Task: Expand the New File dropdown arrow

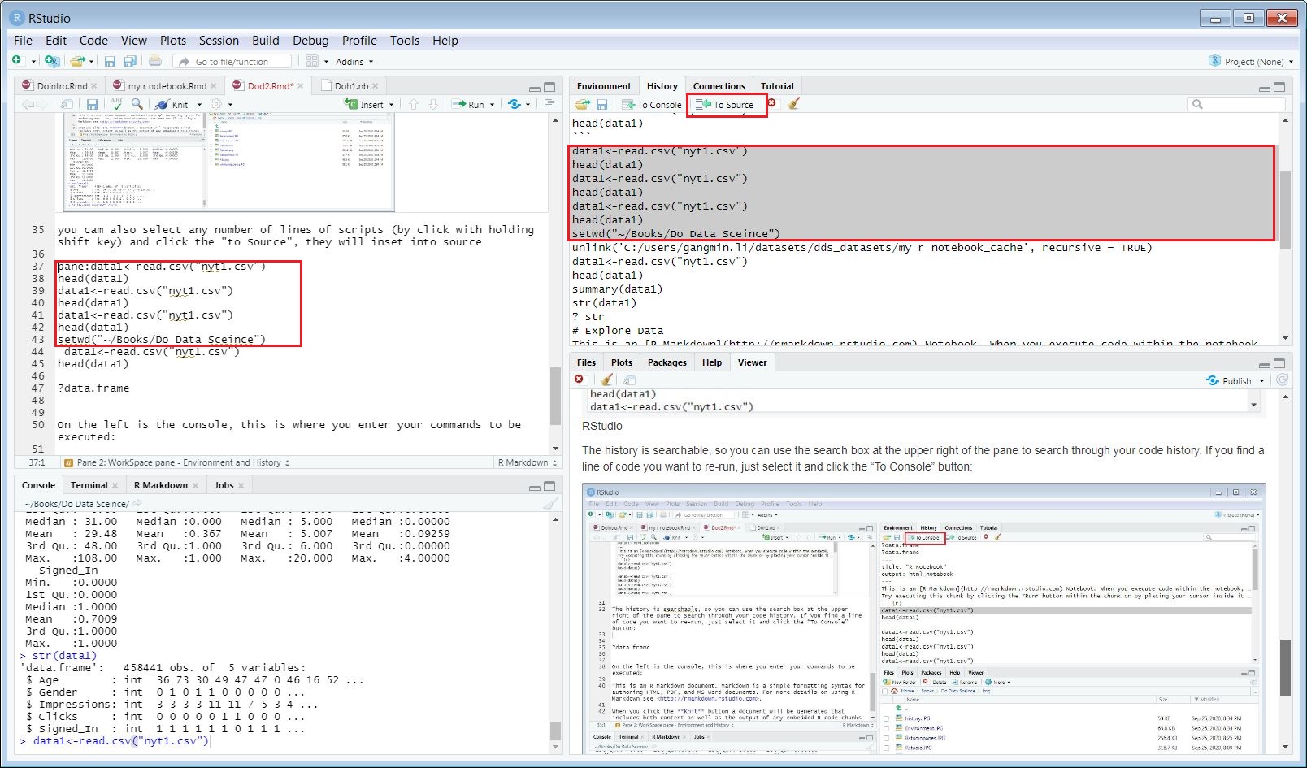Action: 33,62
